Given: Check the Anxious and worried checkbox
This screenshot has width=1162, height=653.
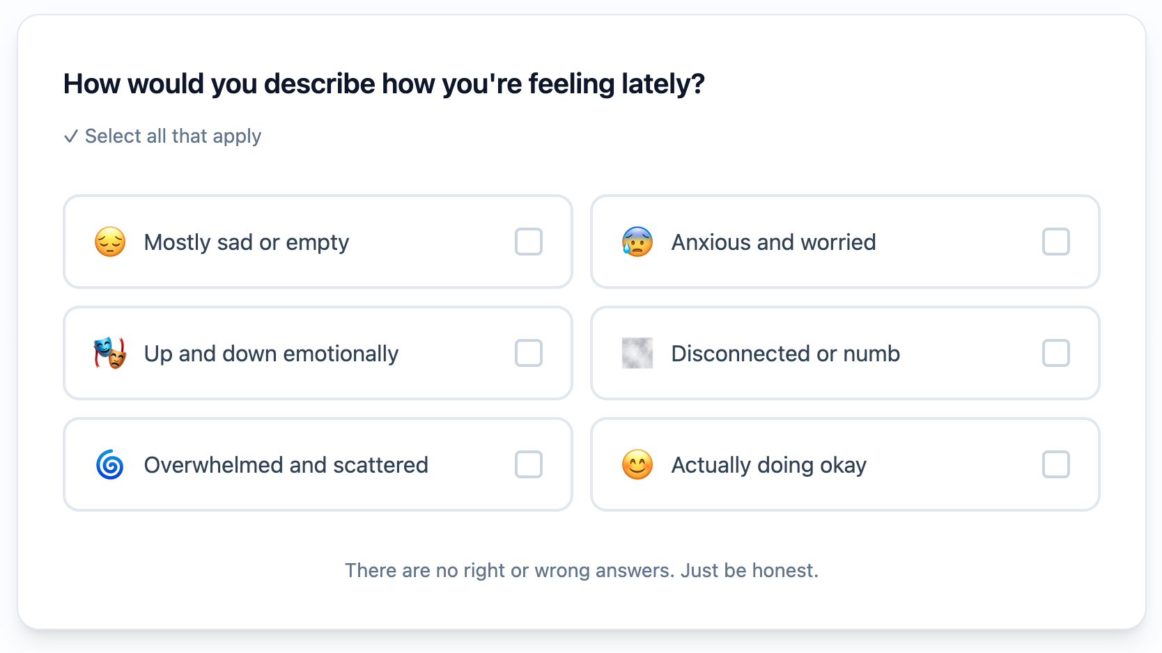Looking at the screenshot, I should pos(1056,242).
